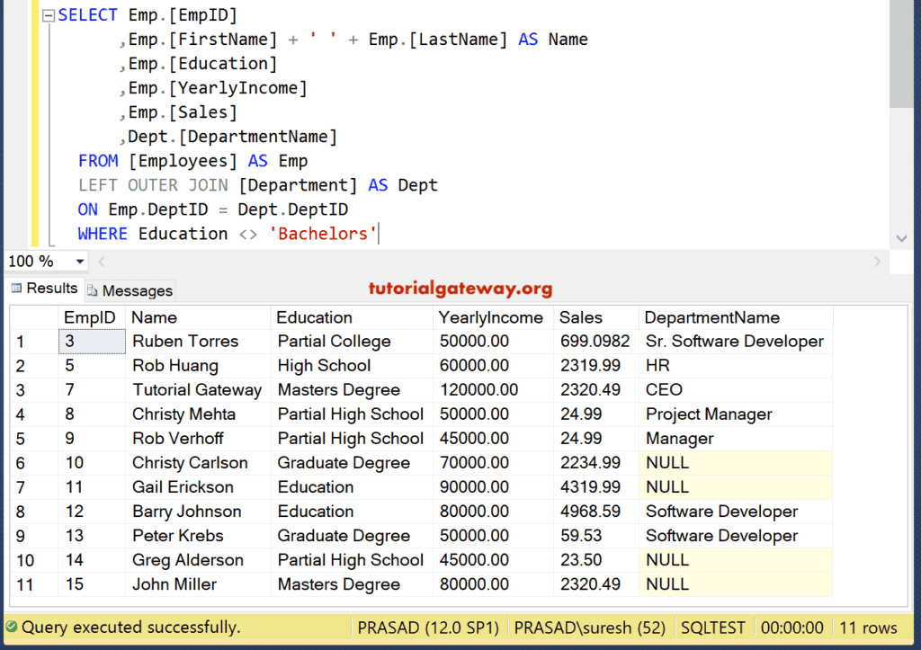Select the EmpID column header
This screenshot has height=650, width=921.
tap(90, 317)
